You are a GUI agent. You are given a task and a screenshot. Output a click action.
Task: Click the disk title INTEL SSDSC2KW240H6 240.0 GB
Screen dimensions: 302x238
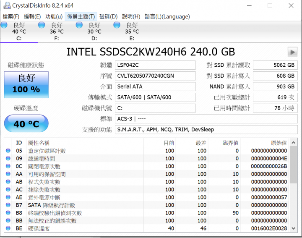click(x=151, y=52)
